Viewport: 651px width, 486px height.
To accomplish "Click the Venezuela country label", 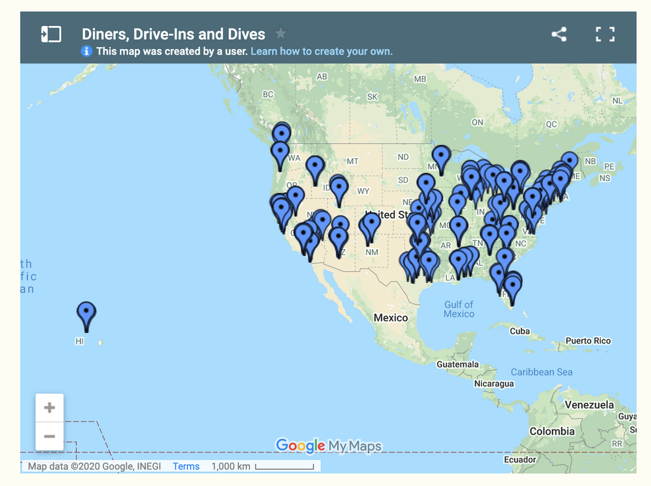I will pos(589,405).
